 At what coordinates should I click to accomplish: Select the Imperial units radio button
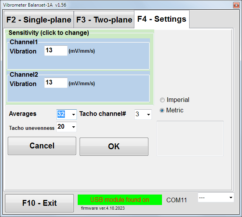pyautogui.click(x=162, y=100)
